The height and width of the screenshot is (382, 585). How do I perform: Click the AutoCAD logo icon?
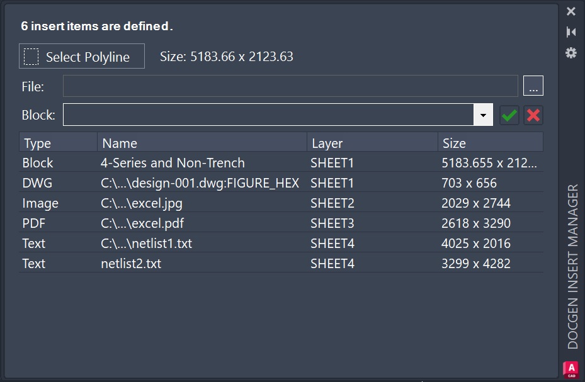(x=571, y=369)
